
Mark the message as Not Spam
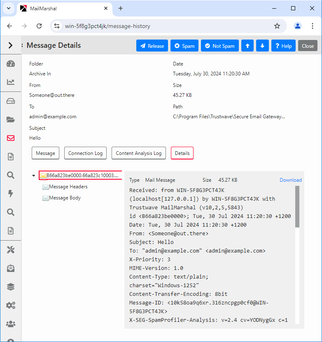tap(219, 46)
